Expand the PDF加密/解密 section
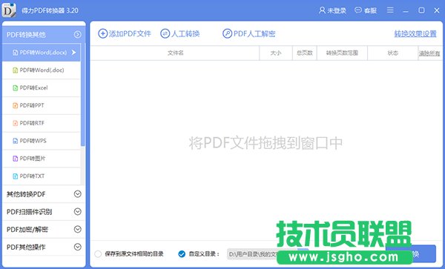Screen dimensions: 445x269 point(77,229)
